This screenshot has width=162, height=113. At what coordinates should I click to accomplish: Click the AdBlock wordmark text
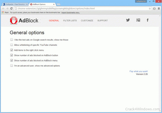[28, 21]
